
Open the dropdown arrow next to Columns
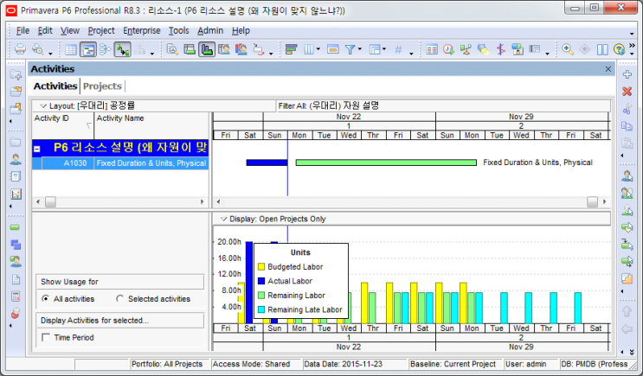pos(318,49)
